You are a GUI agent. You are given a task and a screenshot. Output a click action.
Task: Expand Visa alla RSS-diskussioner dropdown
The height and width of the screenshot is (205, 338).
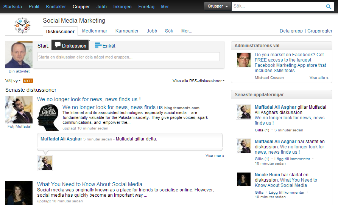pyautogui.click(x=198, y=81)
